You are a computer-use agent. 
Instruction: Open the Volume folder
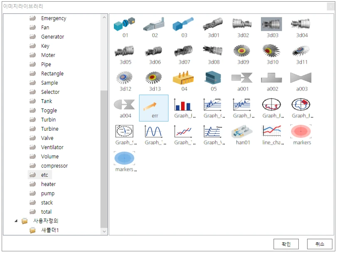tap(49, 156)
